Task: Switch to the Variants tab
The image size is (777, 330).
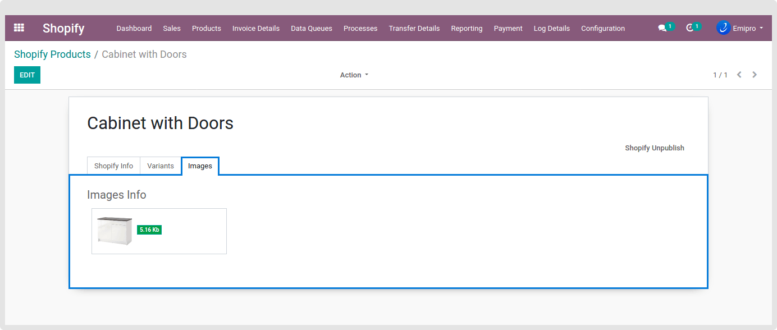Action: 161,166
